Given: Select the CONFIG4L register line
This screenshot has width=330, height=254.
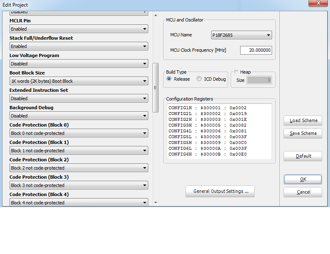Looking at the screenshot, I should [207, 131].
